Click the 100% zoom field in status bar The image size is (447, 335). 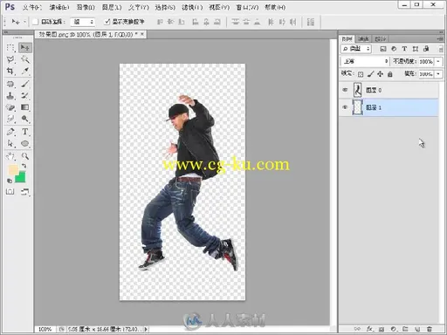pyautogui.click(x=45, y=329)
